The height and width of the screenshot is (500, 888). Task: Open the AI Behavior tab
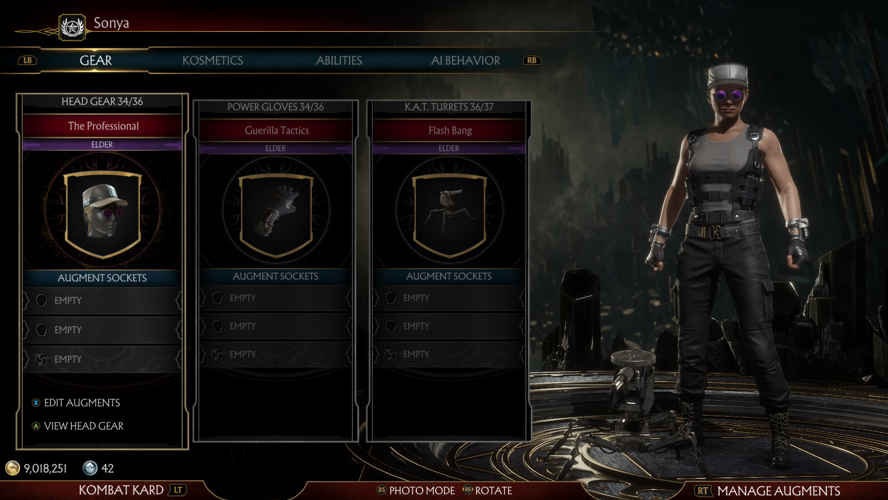click(x=465, y=61)
